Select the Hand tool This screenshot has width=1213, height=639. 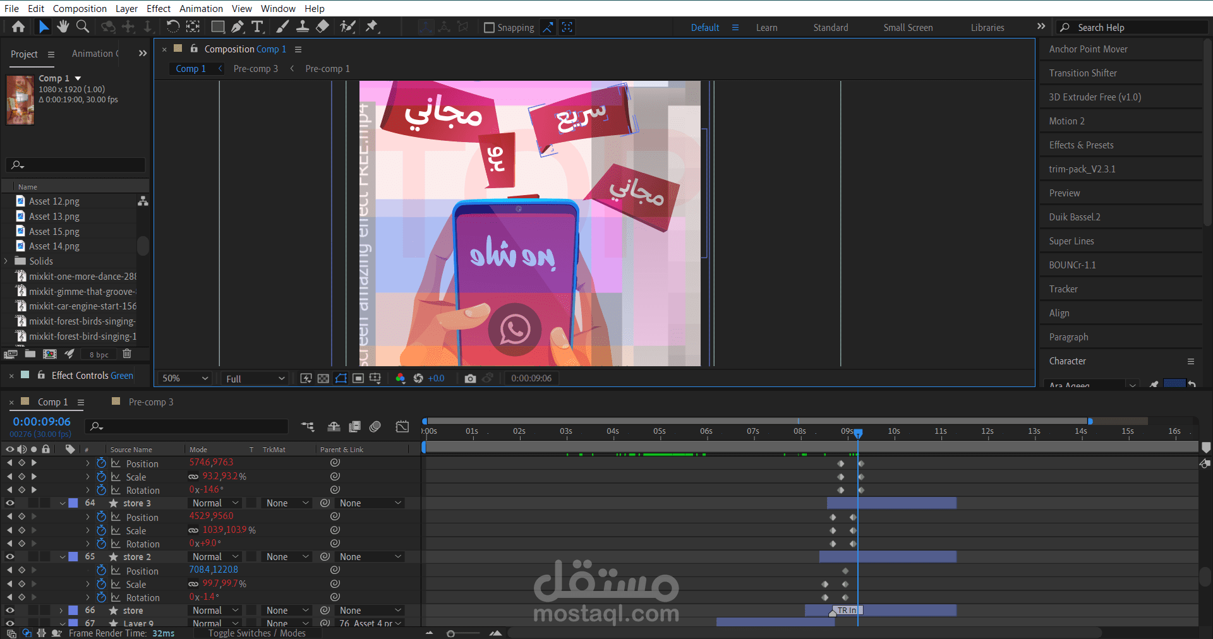pos(63,27)
